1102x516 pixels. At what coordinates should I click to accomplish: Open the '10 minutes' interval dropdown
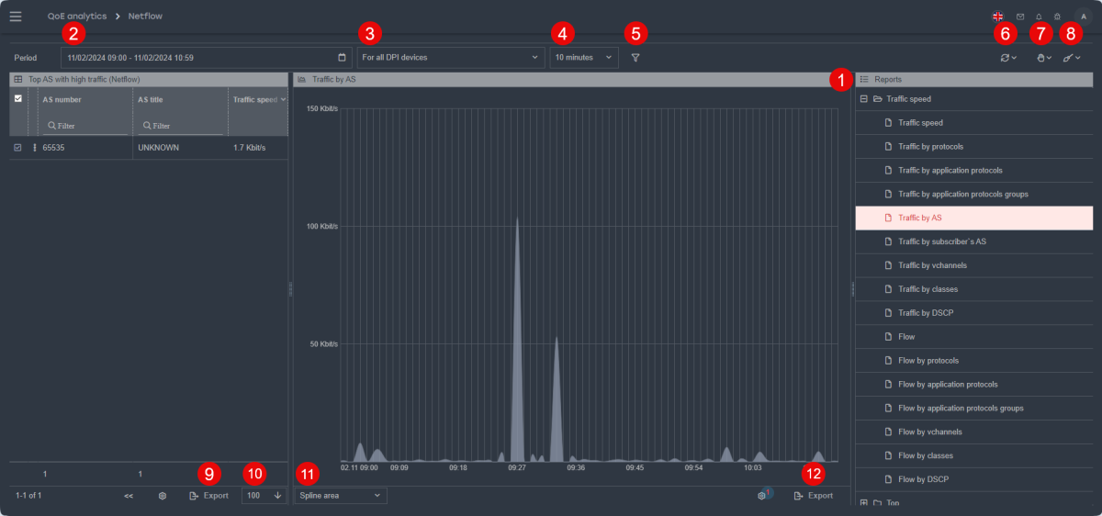tap(583, 57)
